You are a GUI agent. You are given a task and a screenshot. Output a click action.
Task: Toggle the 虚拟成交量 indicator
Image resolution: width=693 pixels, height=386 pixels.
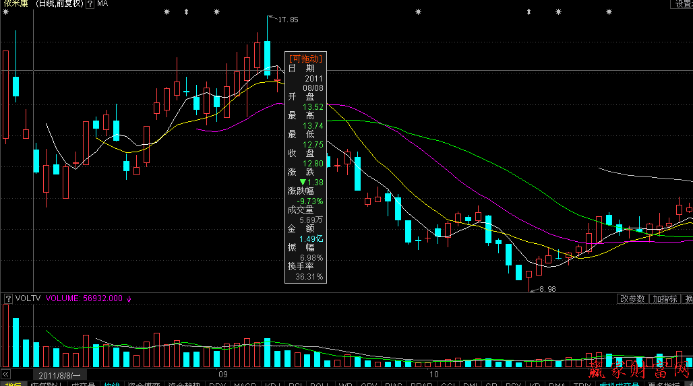pos(619,385)
